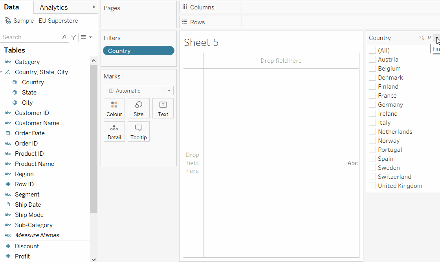This screenshot has height=262, width=440.
Task: Clear the Country filter using the filter-x icon
Action: [421, 38]
